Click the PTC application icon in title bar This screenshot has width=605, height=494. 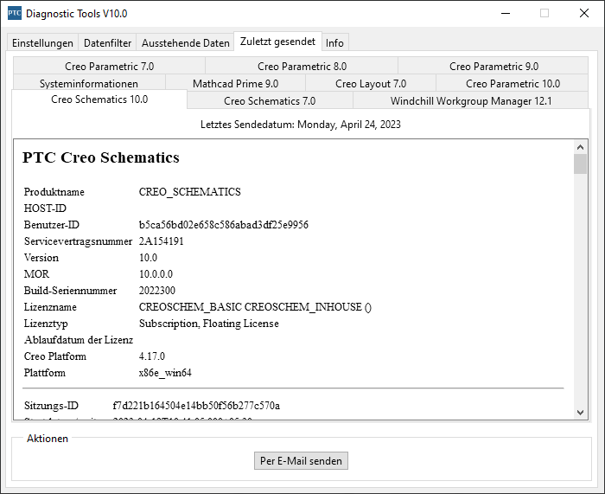tap(15, 13)
